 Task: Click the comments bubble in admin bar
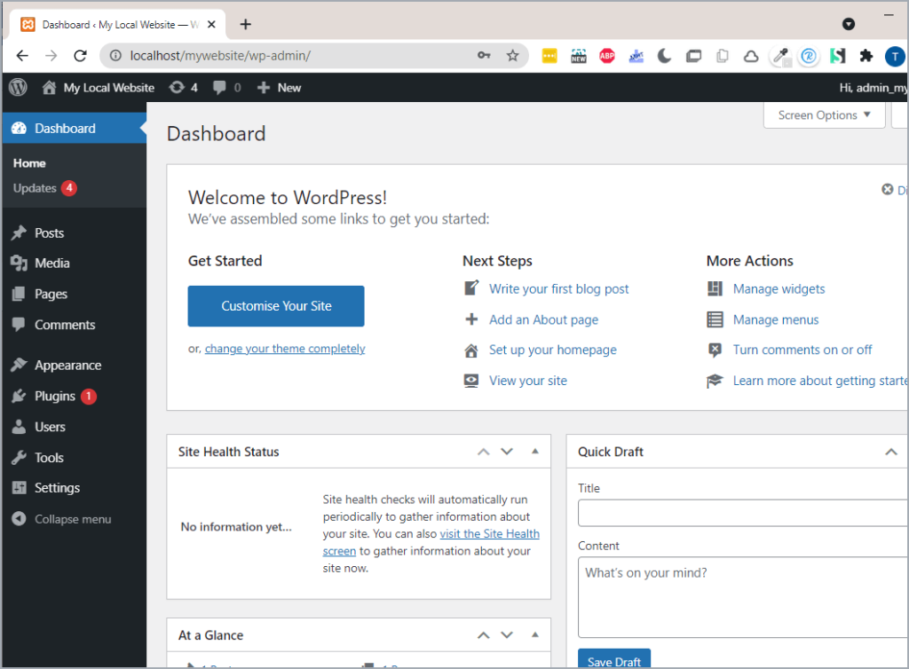tap(225, 87)
